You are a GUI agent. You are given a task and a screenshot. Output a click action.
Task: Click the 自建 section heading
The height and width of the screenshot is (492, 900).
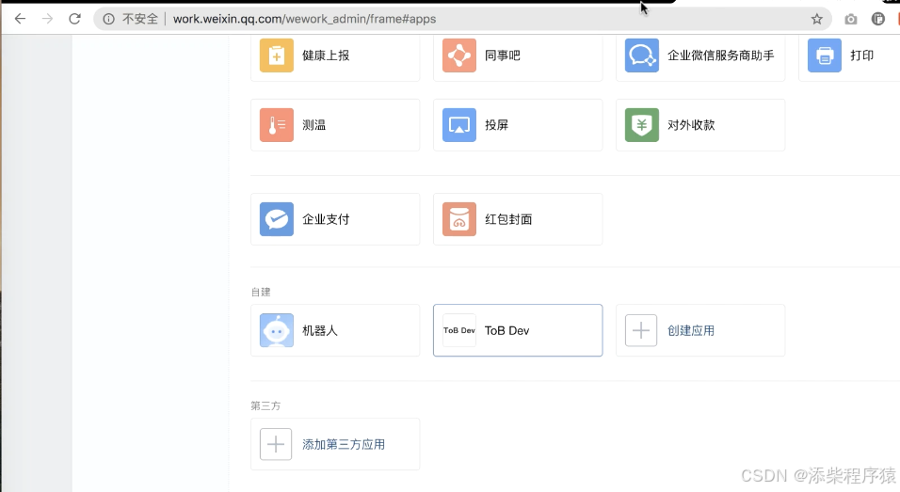[261, 292]
